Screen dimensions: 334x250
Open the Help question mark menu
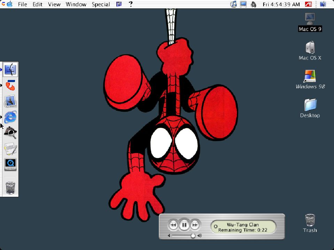(131, 4)
